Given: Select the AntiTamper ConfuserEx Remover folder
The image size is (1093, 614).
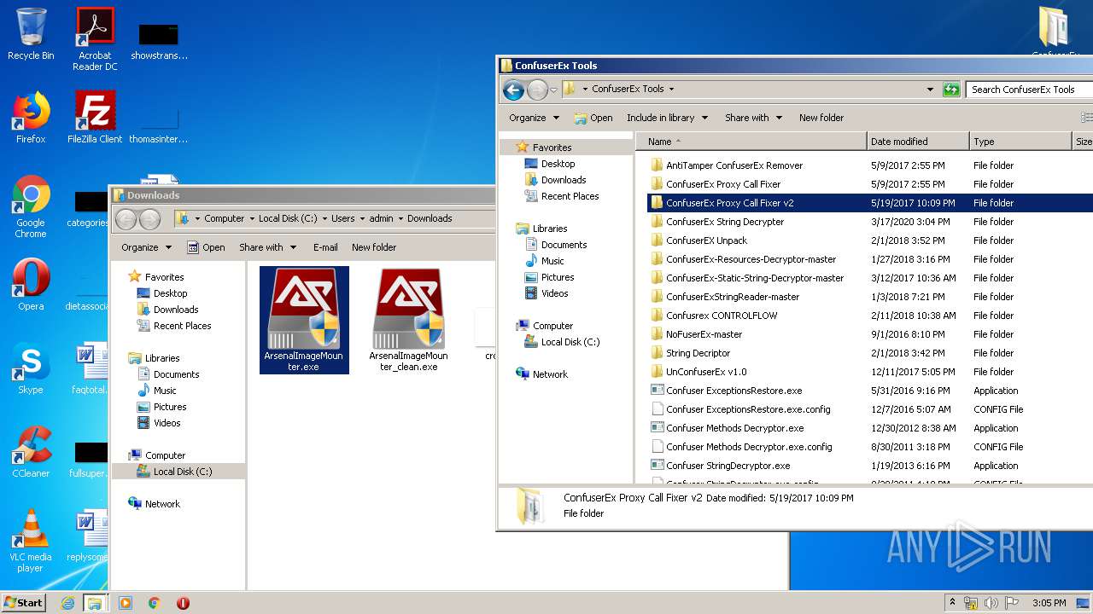Looking at the screenshot, I should [x=726, y=165].
